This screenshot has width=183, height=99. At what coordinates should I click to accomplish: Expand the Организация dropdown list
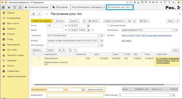pyautogui.click(x=173, y=30)
